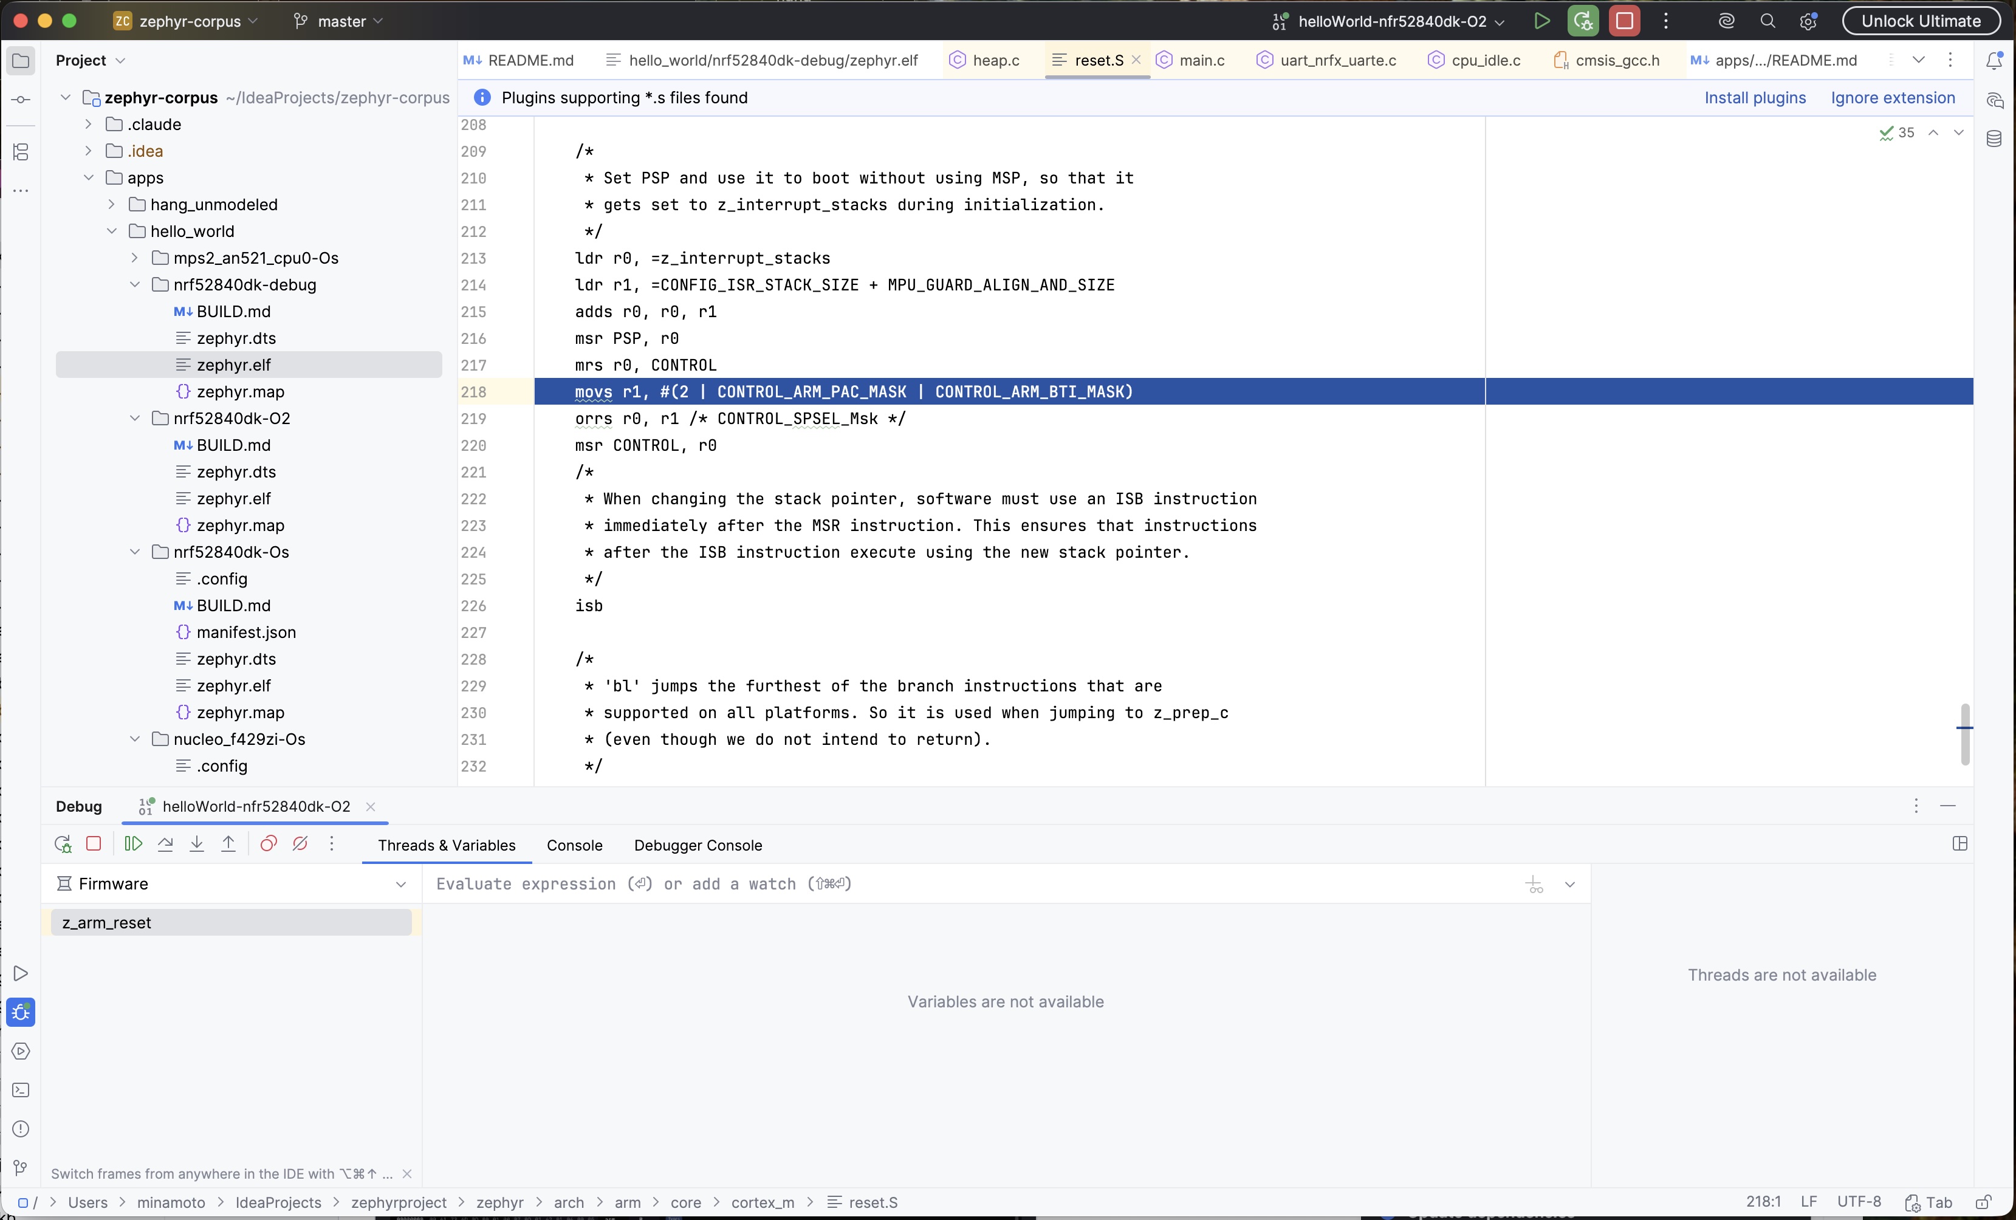Expand mps2_an521_cpu0-Os folder

[x=135, y=258]
